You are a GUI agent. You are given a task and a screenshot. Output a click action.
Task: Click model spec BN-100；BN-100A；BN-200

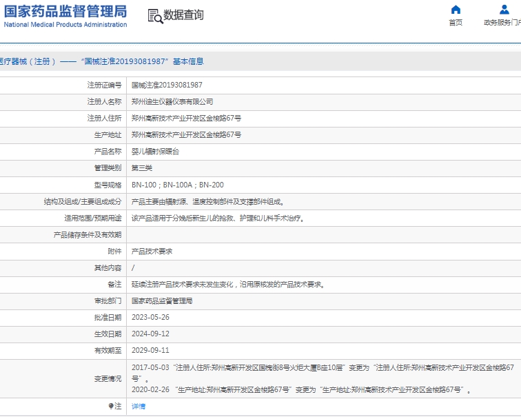pos(177,185)
